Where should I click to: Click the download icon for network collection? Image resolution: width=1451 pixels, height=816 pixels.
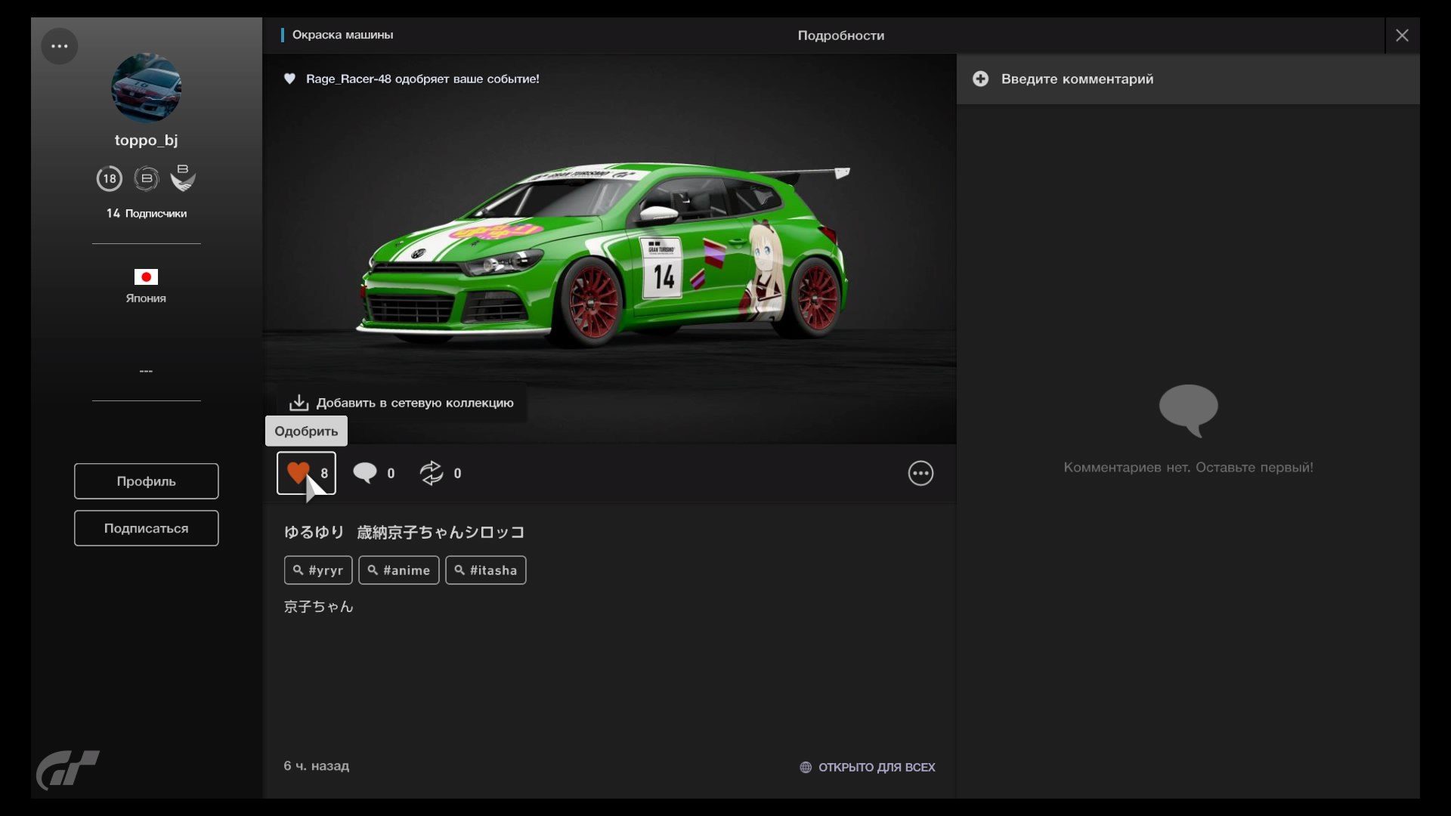coord(299,403)
